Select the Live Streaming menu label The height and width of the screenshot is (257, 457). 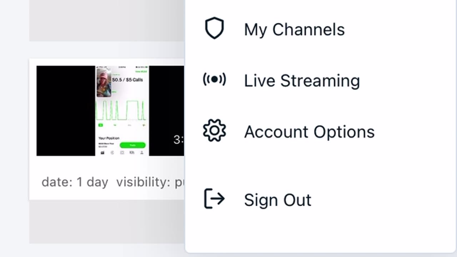pos(302,80)
